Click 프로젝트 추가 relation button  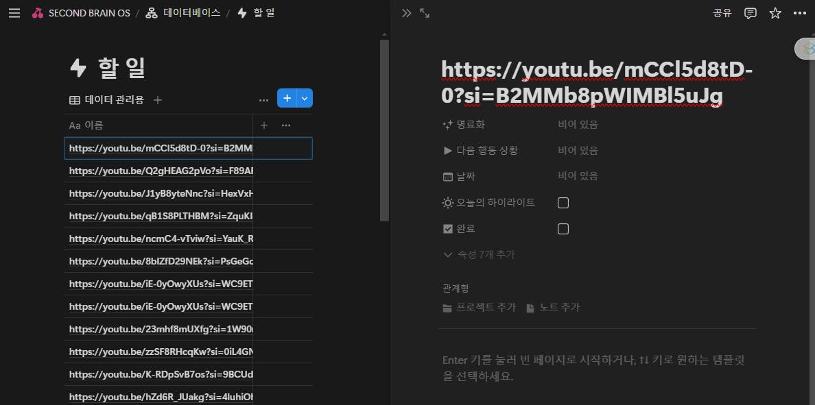coord(480,308)
